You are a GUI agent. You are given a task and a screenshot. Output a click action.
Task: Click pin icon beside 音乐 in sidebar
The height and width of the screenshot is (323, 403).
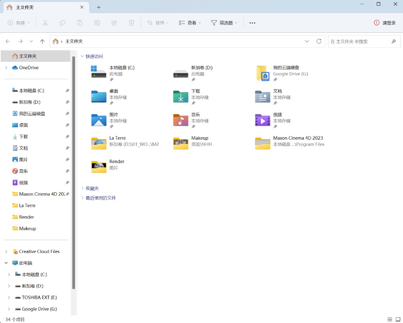67,171
